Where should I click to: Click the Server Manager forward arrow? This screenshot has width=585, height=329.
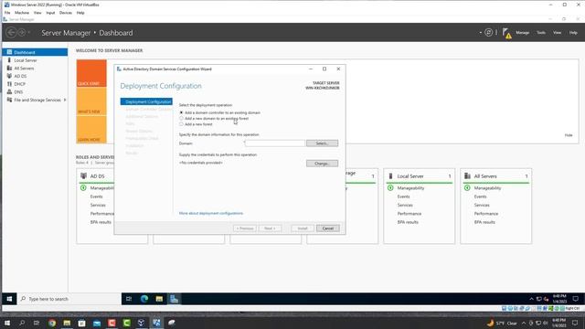[22, 33]
